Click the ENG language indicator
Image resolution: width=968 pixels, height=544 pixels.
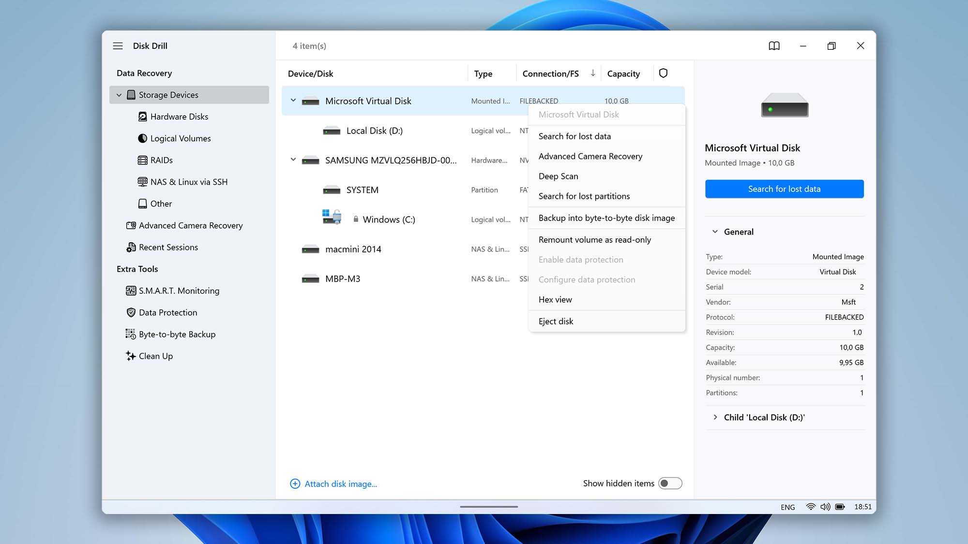coord(787,507)
